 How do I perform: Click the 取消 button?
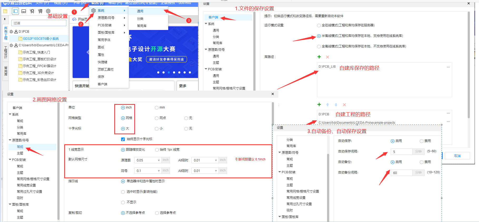point(457,156)
